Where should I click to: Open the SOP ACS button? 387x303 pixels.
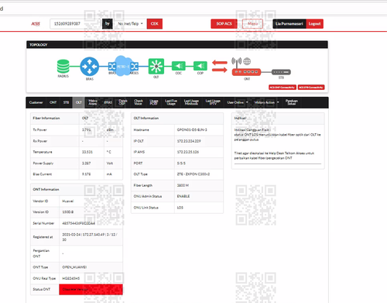224,24
